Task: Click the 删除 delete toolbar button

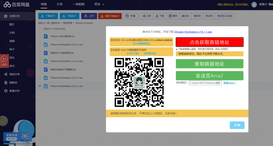Action: [173, 16]
